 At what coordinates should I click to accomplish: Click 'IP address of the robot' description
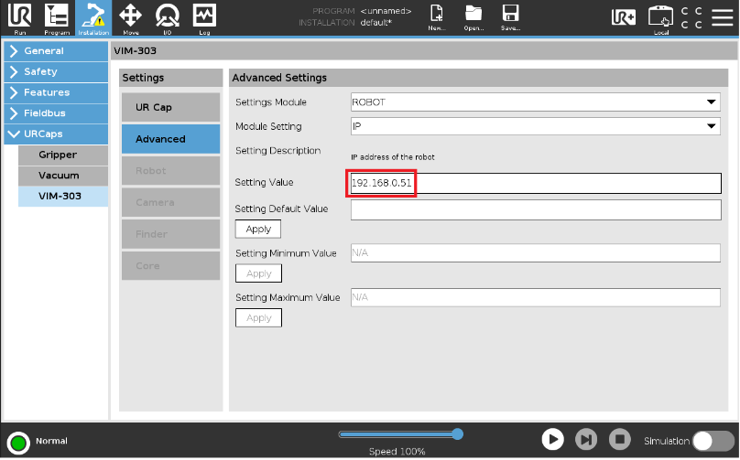coord(393,157)
